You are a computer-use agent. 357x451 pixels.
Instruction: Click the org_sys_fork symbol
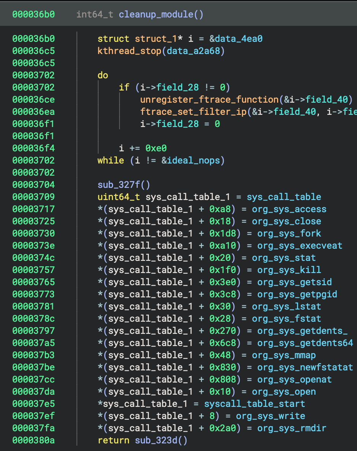(x=289, y=233)
